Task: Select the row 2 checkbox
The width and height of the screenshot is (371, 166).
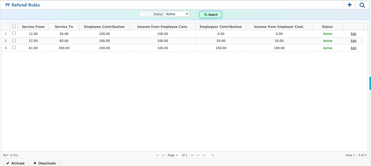Action: 14,41
